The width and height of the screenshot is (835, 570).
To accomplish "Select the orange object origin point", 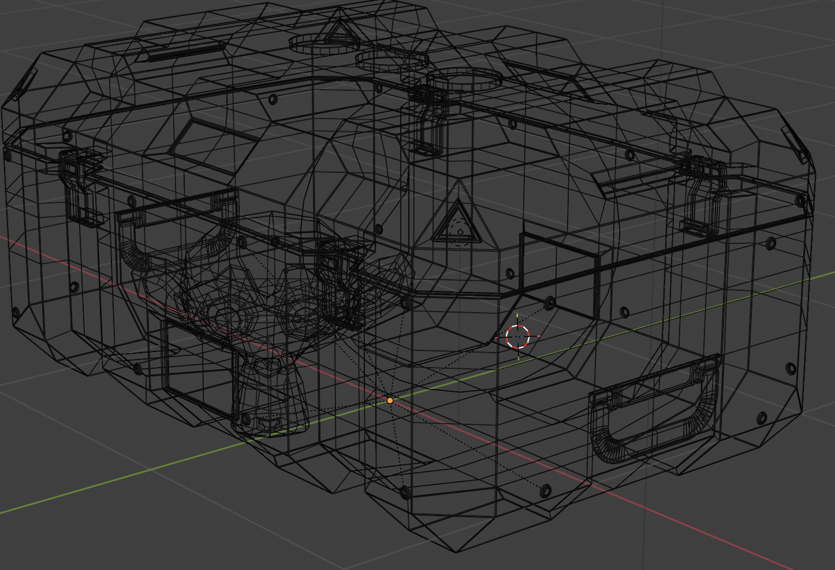I will coord(391,399).
